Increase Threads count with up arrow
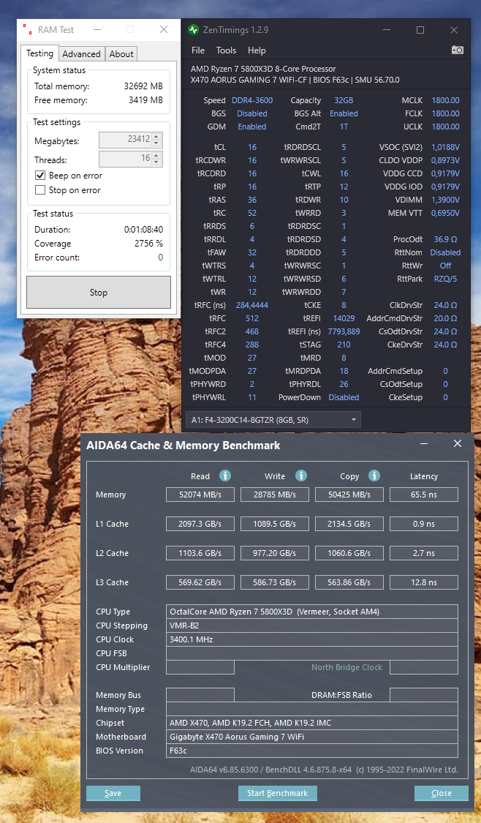Image resolution: width=481 pixels, height=823 pixels. 157,155
